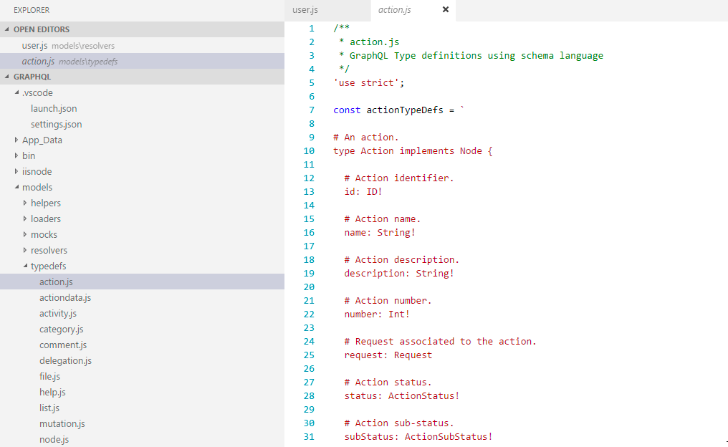Collapse the OPEN EDITORS section

tap(41, 29)
